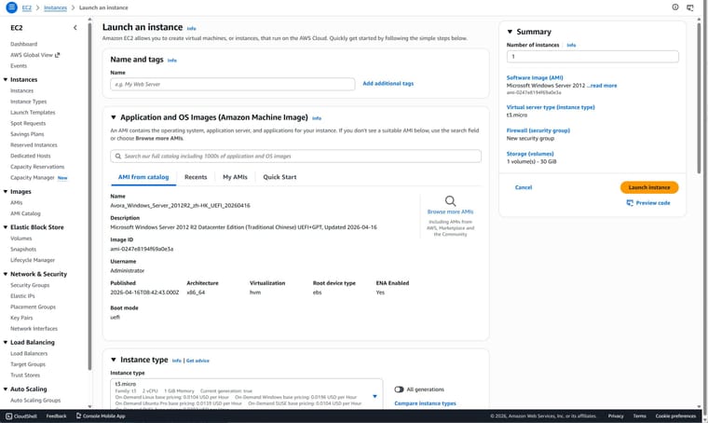Viewport: 708px width, 423px height.
Task: Open Privacy link in the footer
Action: click(x=616, y=416)
